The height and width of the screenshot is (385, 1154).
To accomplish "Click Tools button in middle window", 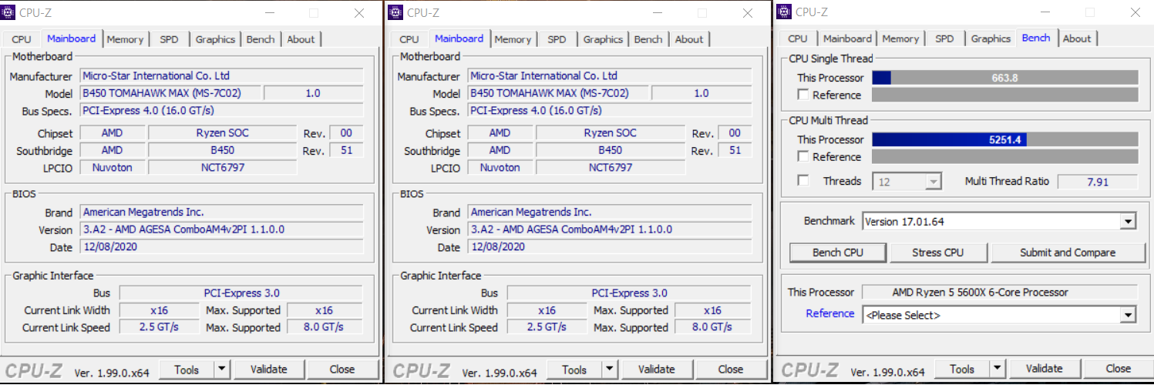I will [574, 370].
